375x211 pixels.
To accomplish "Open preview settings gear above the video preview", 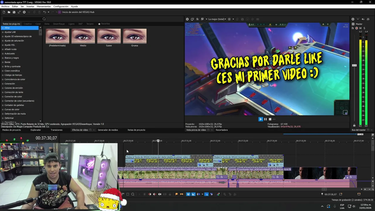I will point(187,19).
